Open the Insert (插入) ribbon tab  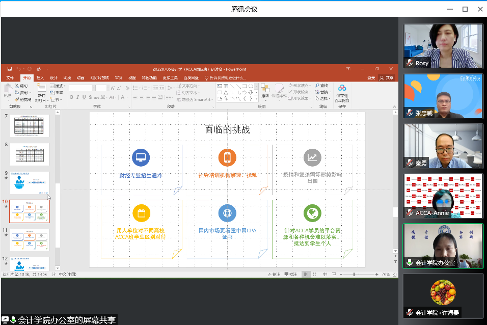pyautogui.click(x=40, y=78)
